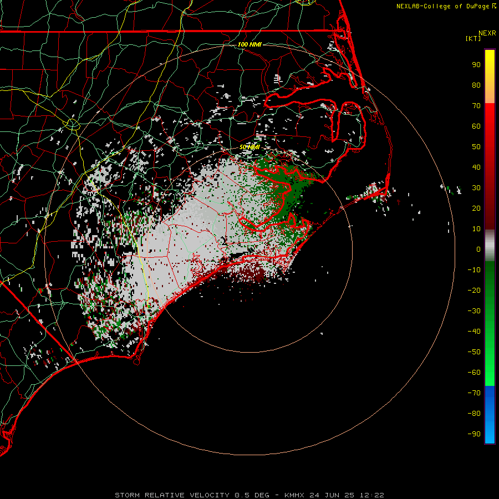The image size is (499, 499).
Task: Click the bright red color bar segment
Action: tap(490, 115)
